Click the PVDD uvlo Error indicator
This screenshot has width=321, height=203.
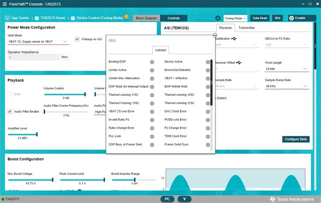click(x=208, y=120)
